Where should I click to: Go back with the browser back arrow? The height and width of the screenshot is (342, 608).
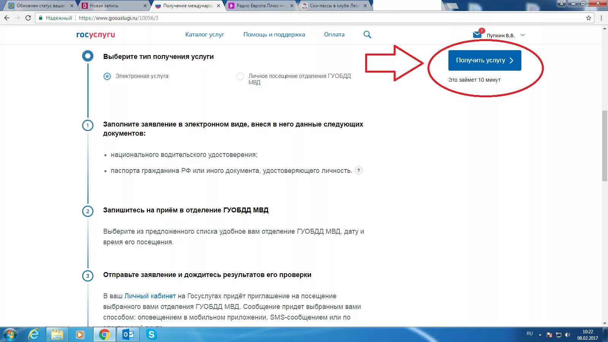click(x=7, y=18)
